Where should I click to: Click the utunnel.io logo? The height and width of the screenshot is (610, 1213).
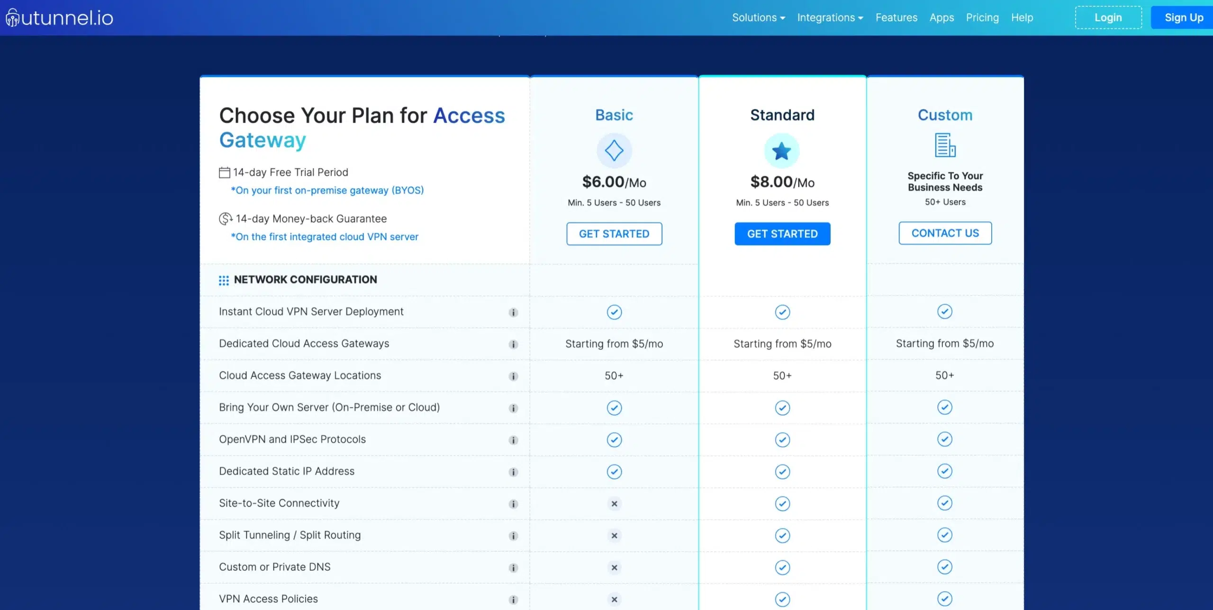(59, 18)
